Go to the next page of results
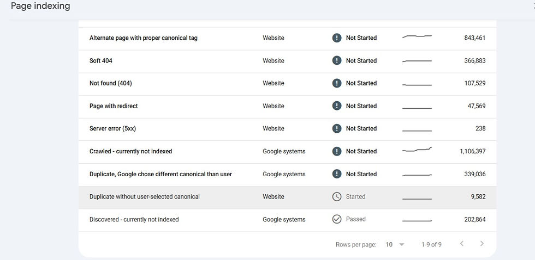 coord(481,244)
